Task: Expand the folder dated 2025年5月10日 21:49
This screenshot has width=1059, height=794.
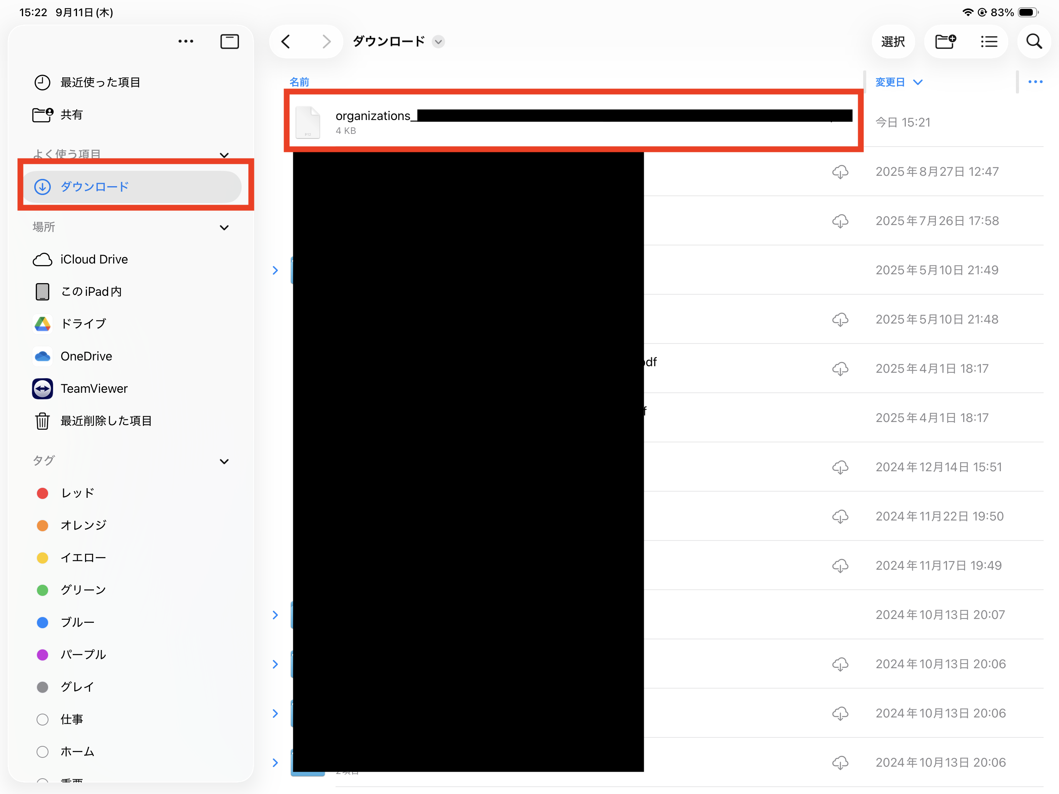Action: (275, 270)
